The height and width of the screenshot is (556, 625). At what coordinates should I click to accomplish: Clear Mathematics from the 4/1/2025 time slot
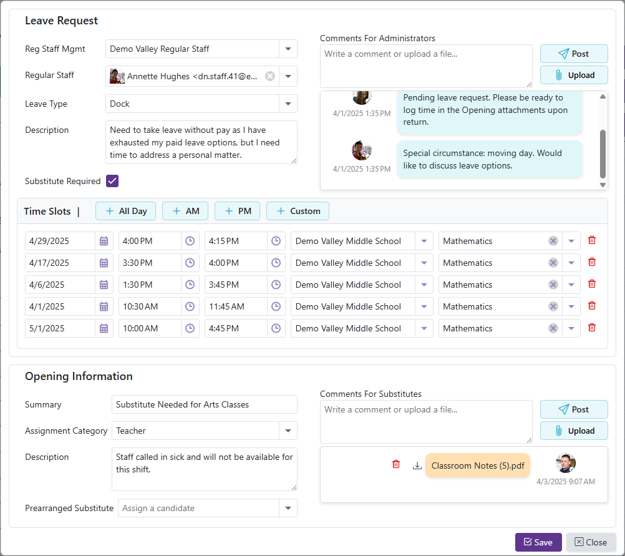553,306
